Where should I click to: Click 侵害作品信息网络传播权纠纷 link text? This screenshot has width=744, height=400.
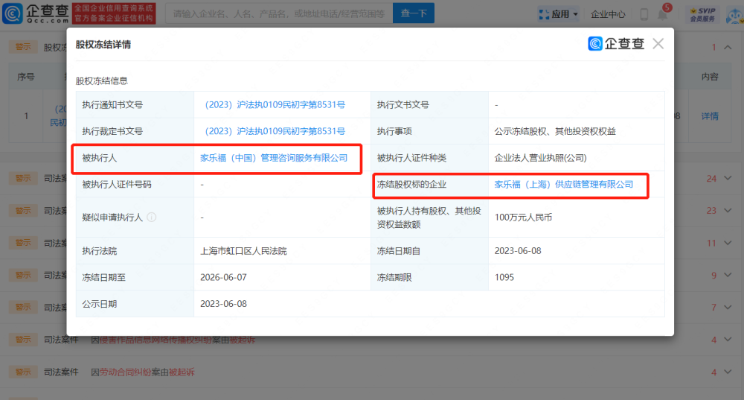[155, 340]
